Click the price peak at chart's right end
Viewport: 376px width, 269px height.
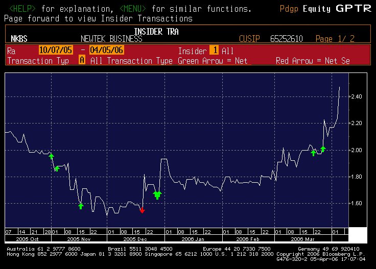pos(339,88)
